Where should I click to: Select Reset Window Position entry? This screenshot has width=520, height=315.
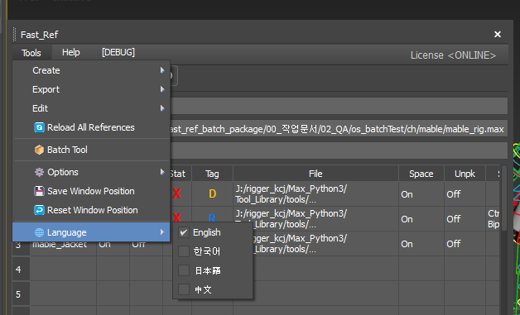coord(91,210)
